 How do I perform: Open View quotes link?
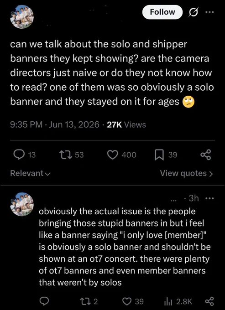[x=187, y=173]
